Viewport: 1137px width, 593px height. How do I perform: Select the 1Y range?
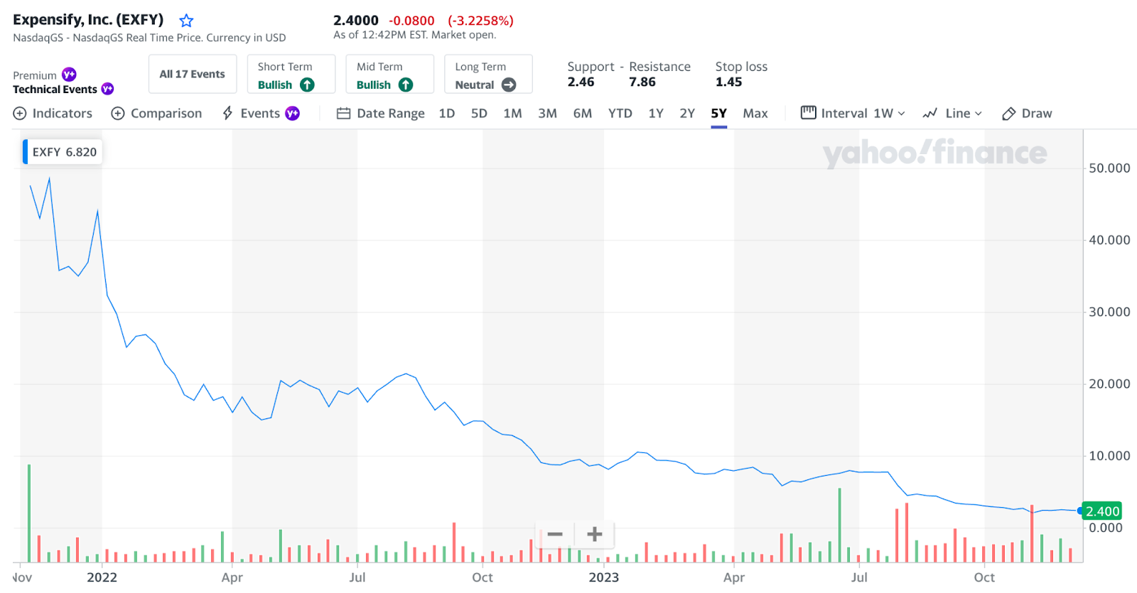pyautogui.click(x=656, y=114)
